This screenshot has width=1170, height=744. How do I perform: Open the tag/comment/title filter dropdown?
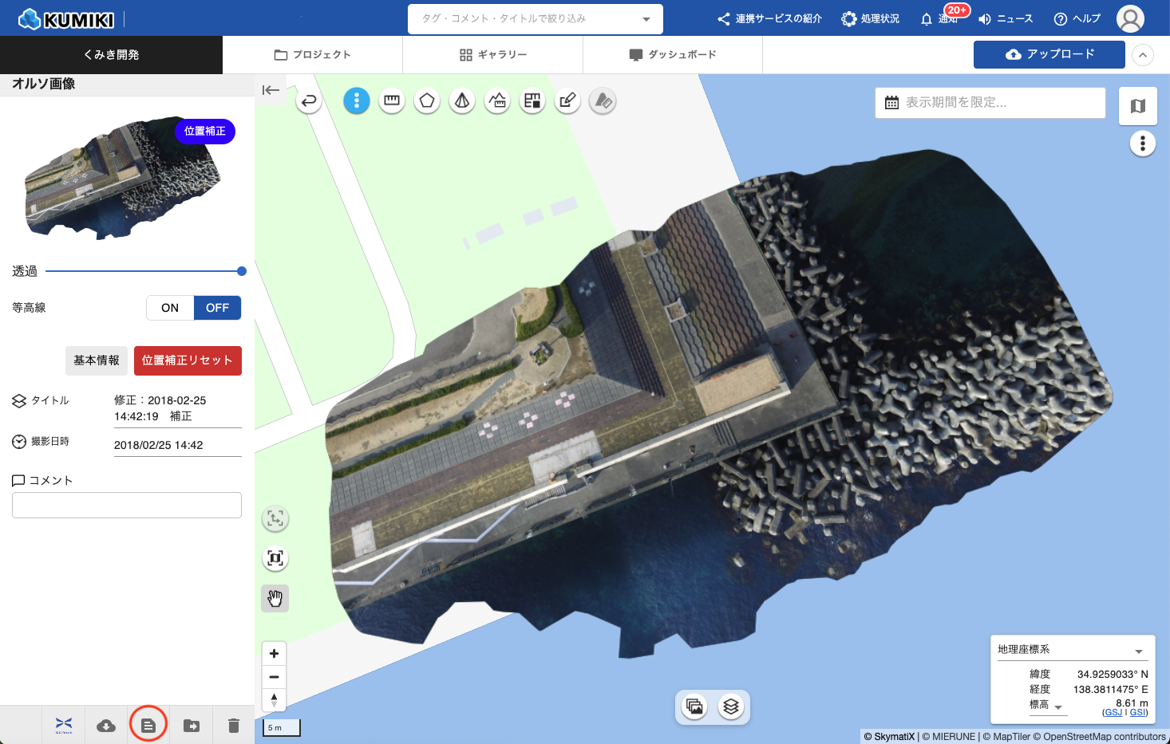(535, 18)
